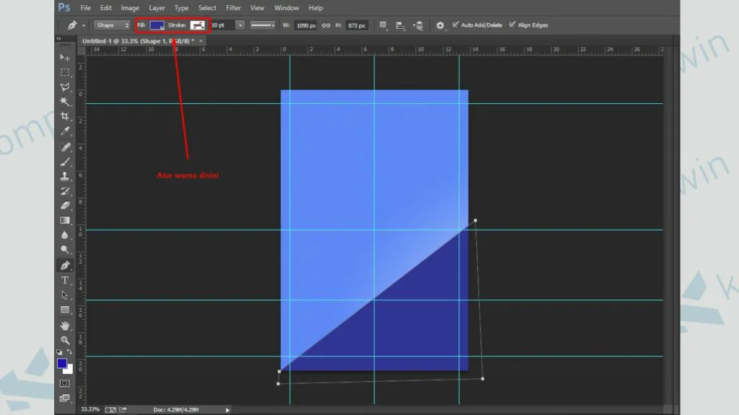The height and width of the screenshot is (415, 739).
Task: Select the Move tool
Action: (65, 58)
